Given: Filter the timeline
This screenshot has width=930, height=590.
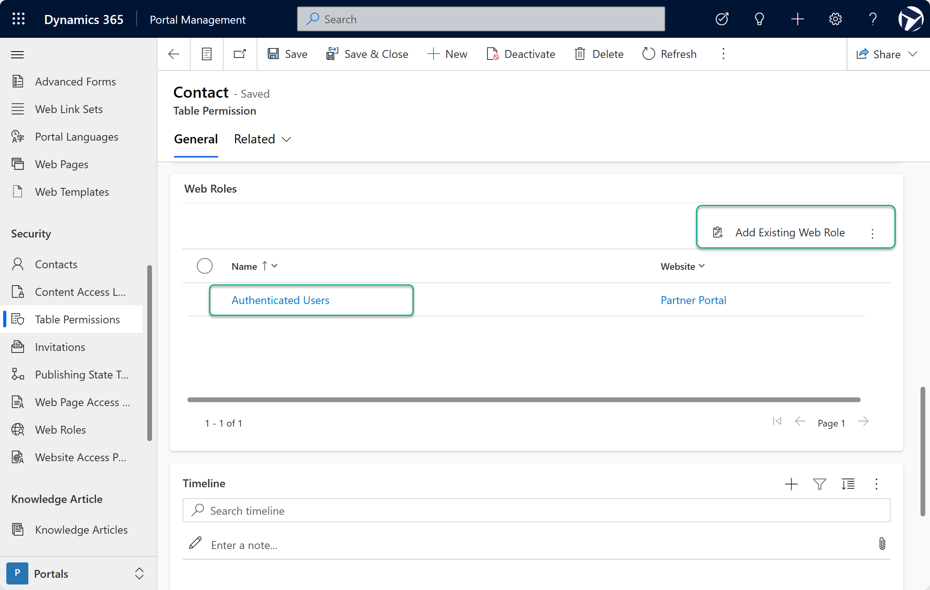Looking at the screenshot, I should pos(819,484).
